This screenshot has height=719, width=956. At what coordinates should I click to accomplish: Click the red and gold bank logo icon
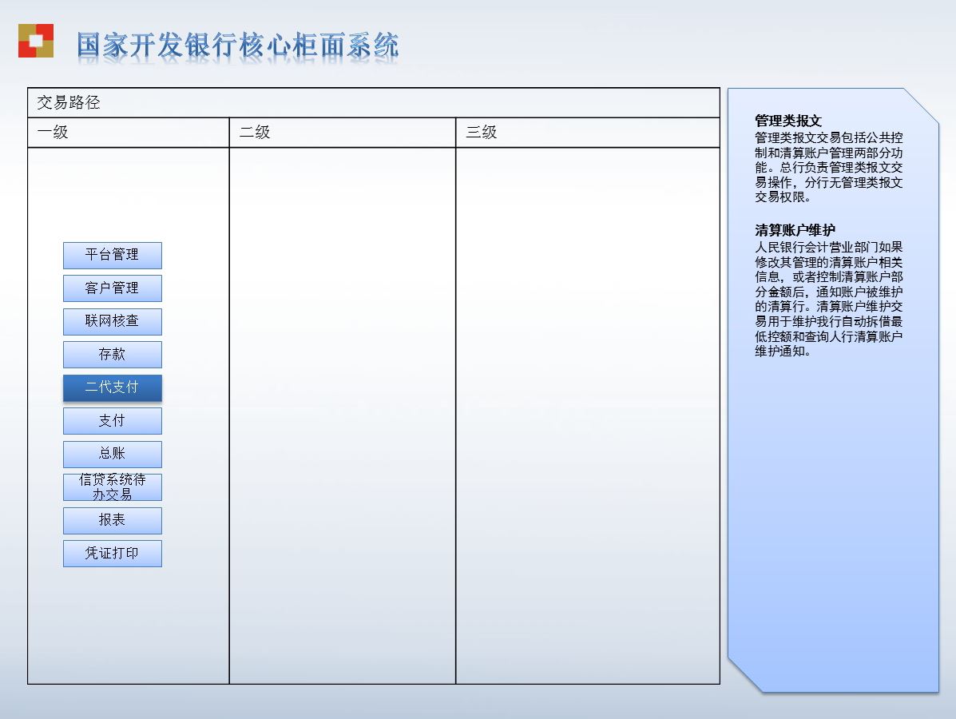tap(36, 41)
